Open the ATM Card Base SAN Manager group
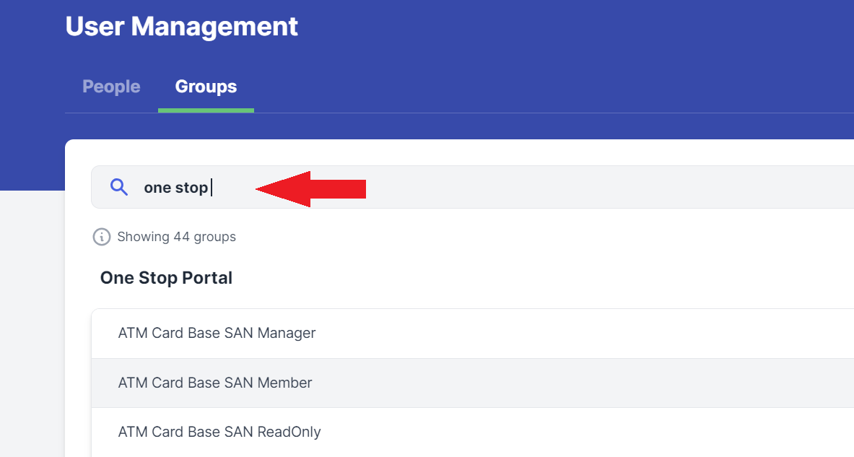854x457 pixels. (217, 333)
